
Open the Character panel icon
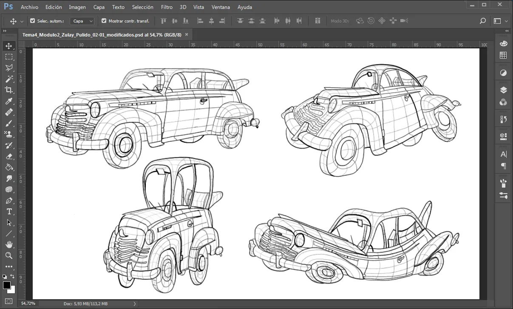503,154
